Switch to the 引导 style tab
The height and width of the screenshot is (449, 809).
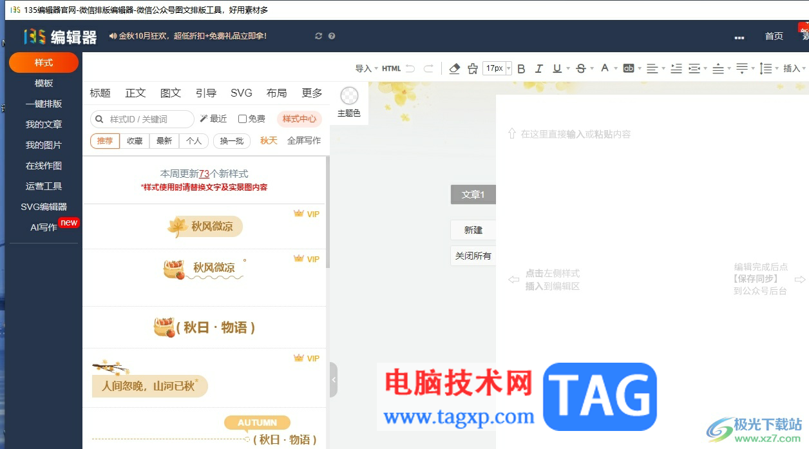pyautogui.click(x=206, y=93)
